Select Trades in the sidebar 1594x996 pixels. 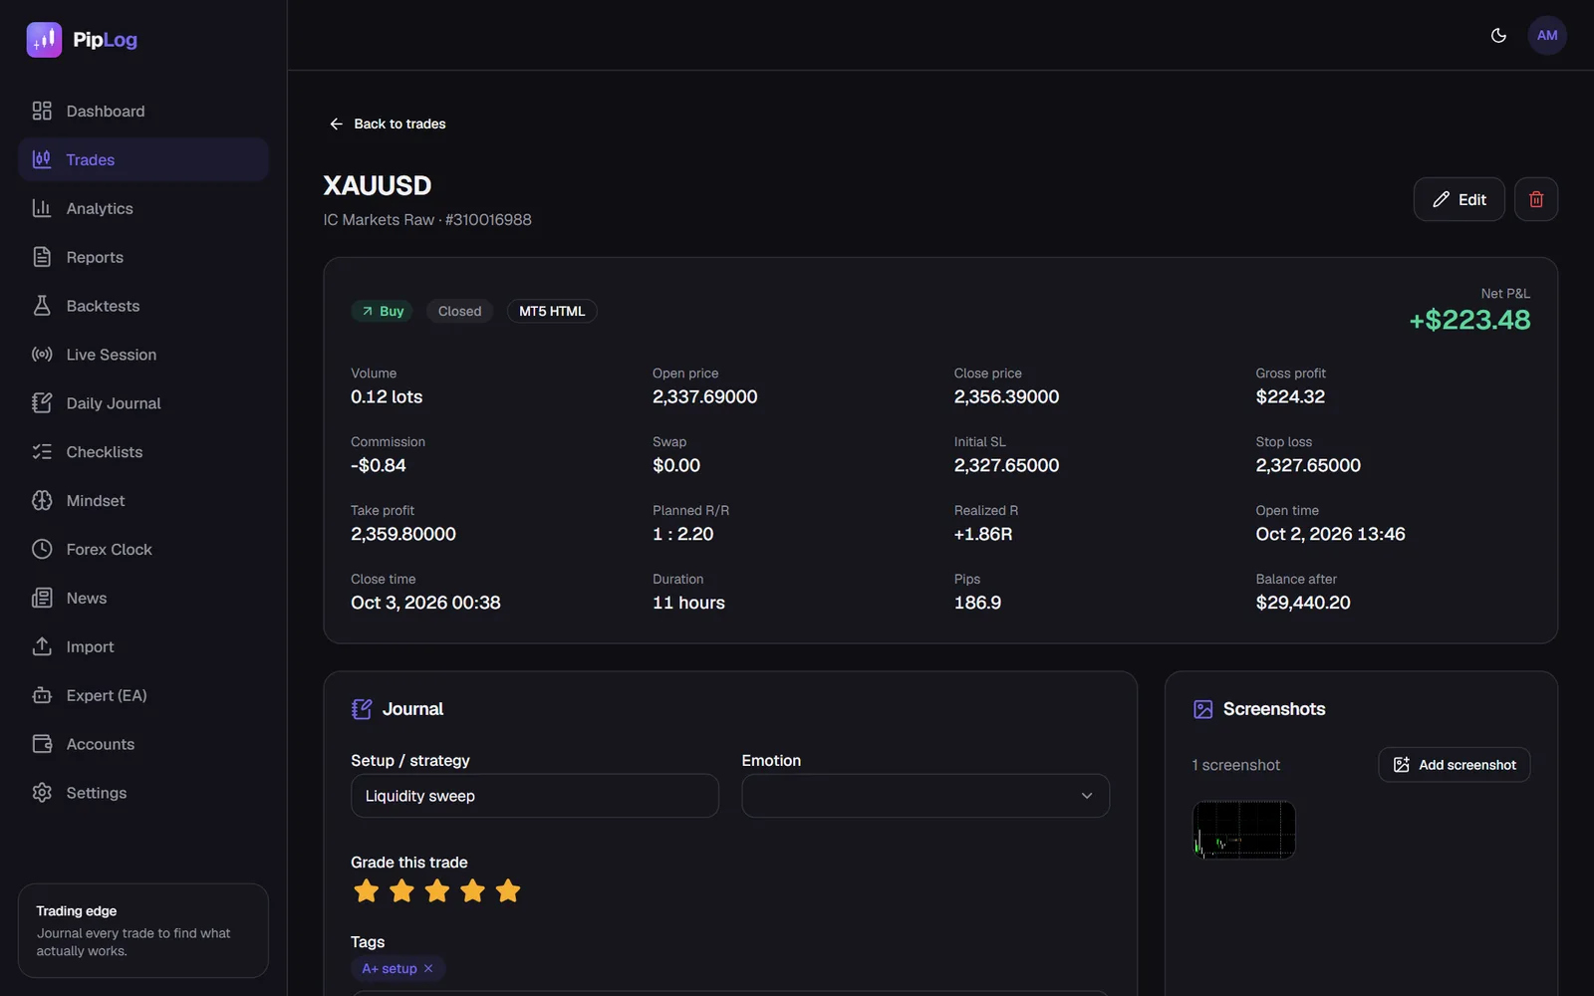pyautogui.click(x=143, y=159)
